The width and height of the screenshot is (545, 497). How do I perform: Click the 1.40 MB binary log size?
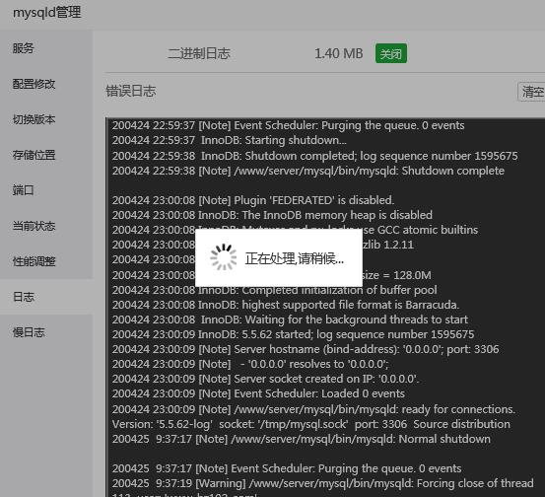coord(339,53)
